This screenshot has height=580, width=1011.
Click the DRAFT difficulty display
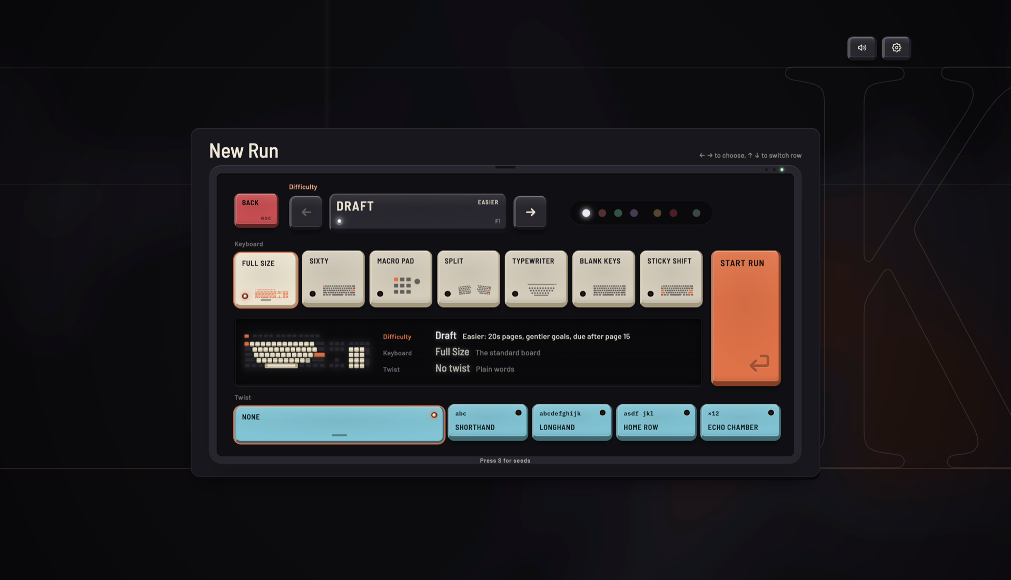click(418, 212)
